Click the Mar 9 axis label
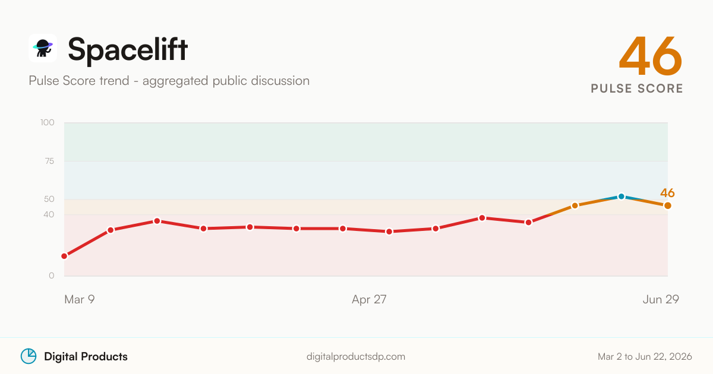Viewport: 713px width, 374px height. click(80, 300)
